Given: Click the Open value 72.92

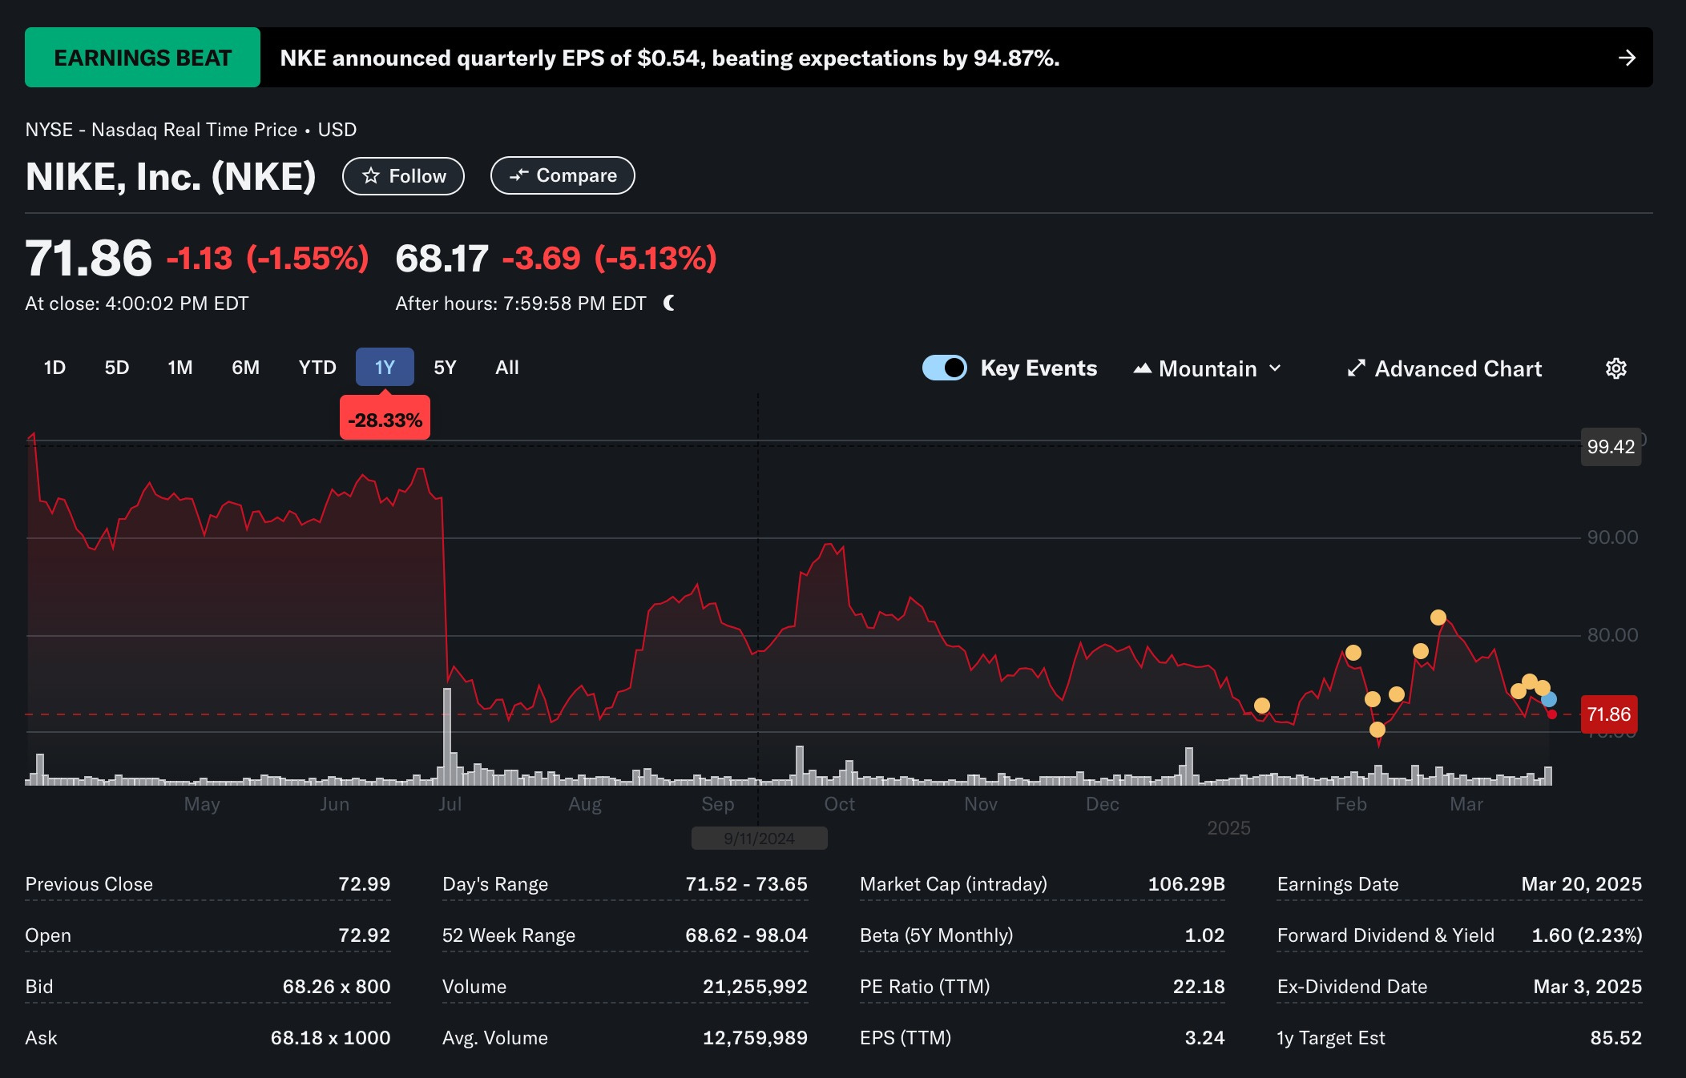Looking at the screenshot, I should (x=364, y=935).
